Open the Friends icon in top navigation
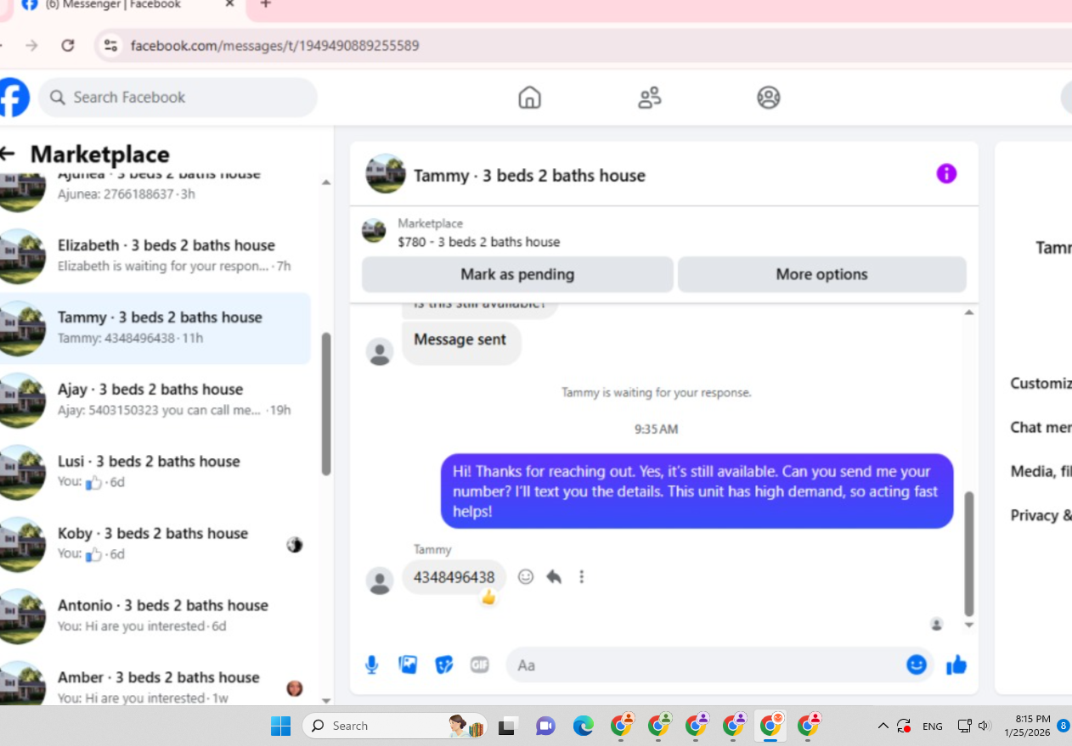Image resolution: width=1072 pixels, height=746 pixels. click(x=650, y=98)
